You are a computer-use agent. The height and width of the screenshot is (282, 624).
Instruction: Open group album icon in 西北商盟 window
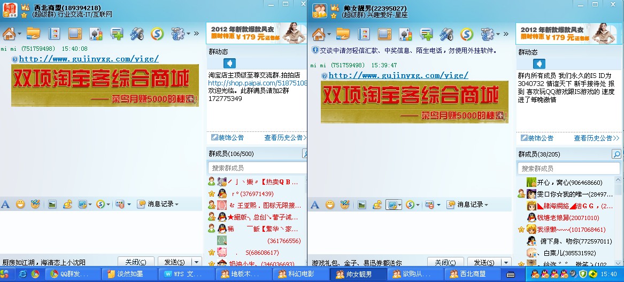pos(53,34)
